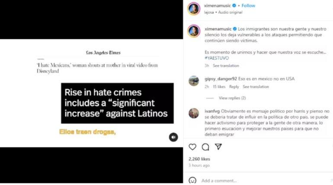View ivanfvg profile avatar
Image resolution: width=333 pixels, height=185 pixels.
pyautogui.click(x=194, y=113)
